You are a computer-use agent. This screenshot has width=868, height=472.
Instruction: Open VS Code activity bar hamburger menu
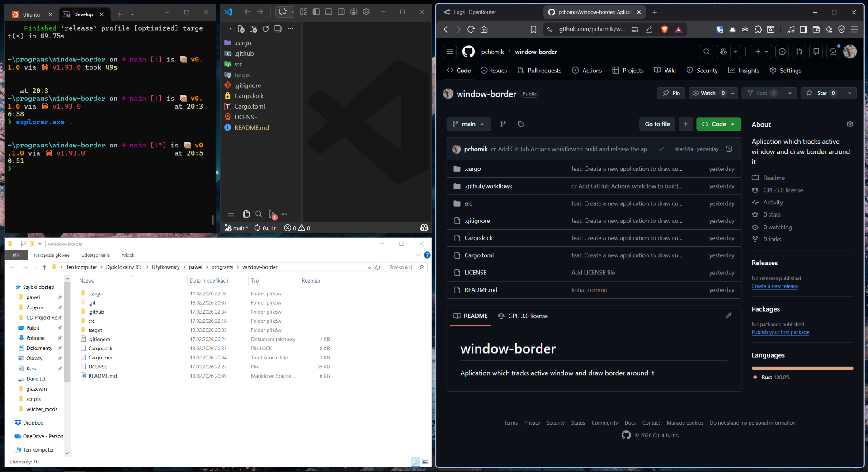(x=231, y=214)
